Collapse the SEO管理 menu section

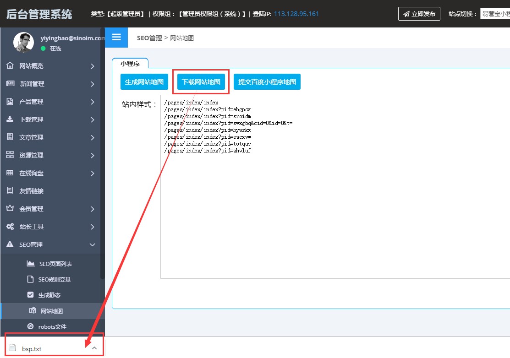click(x=93, y=245)
